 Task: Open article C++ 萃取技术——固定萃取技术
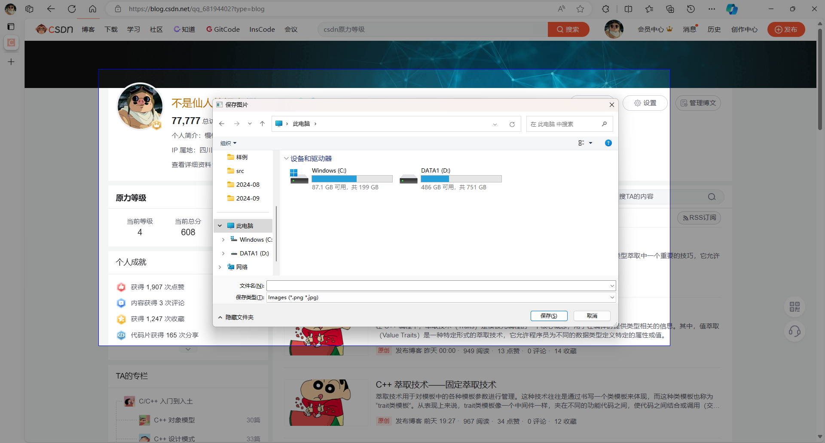pos(436,385)
